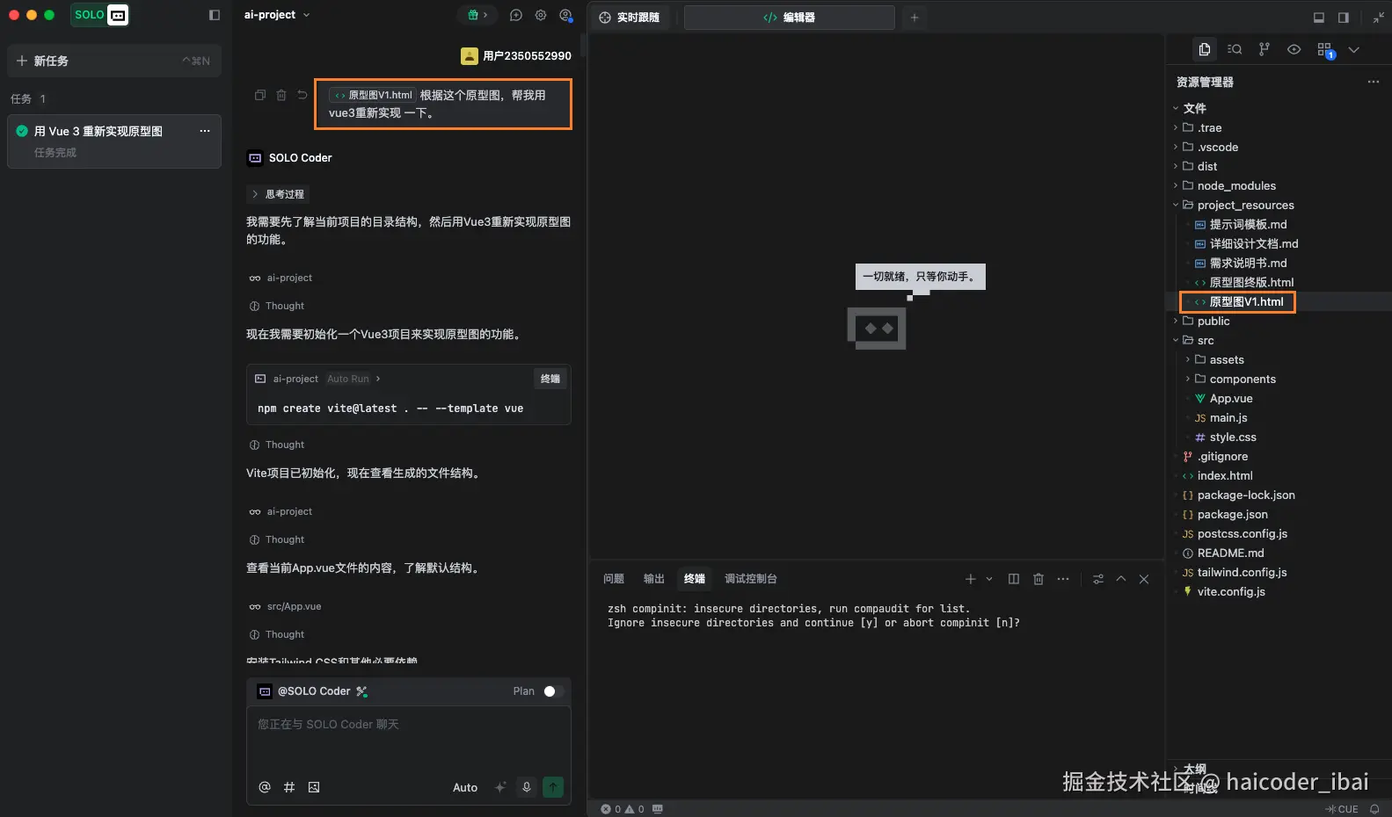
Task: Open the extensions icon with badge
Action: [x=1325, y=50]
